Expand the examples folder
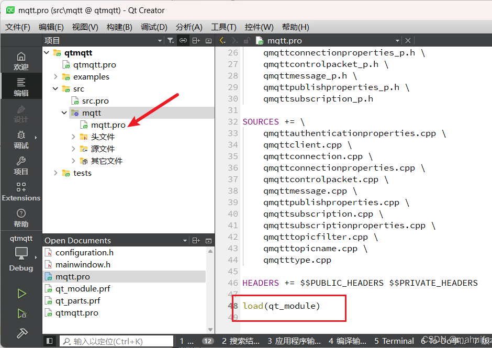This screenshot has height=348, width=492. (55, 76)
